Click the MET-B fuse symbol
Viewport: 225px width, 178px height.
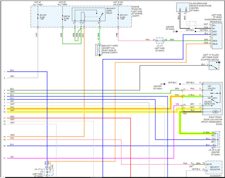pyautogui.click(x=63, y=18)
